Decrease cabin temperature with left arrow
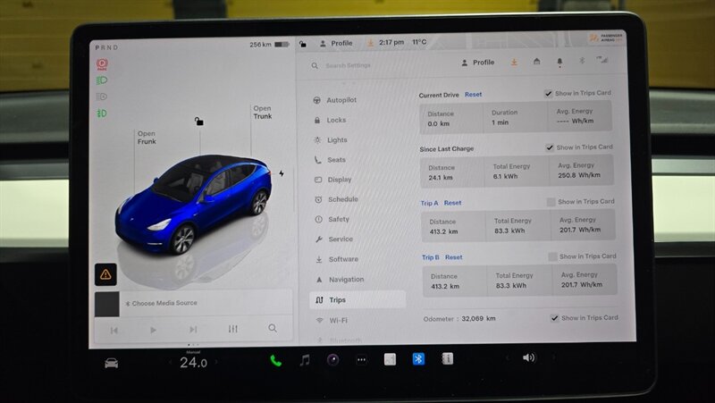The height and width of the screenshot is (403, 715). click(x=170, y=363)
